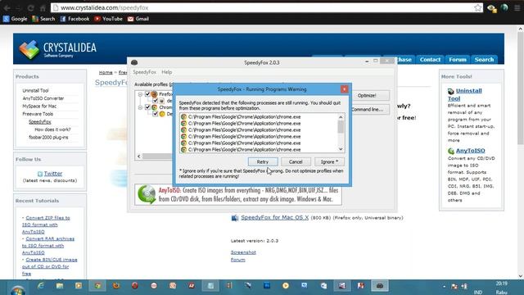Open the Facebook bookmark
The height and width of the screenshot is (295, 524).
[75, 19]
